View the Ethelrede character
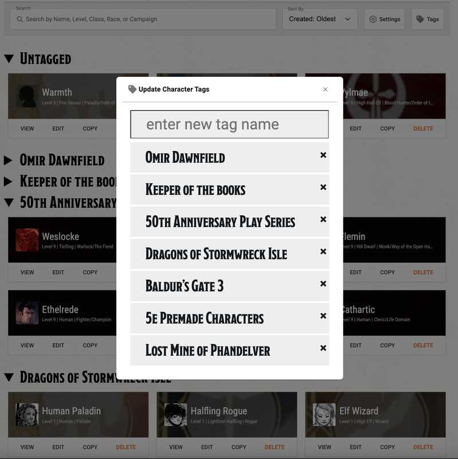The width and height of the screenshot is (458, 459). pyautogui.click(x=27, y=345)
